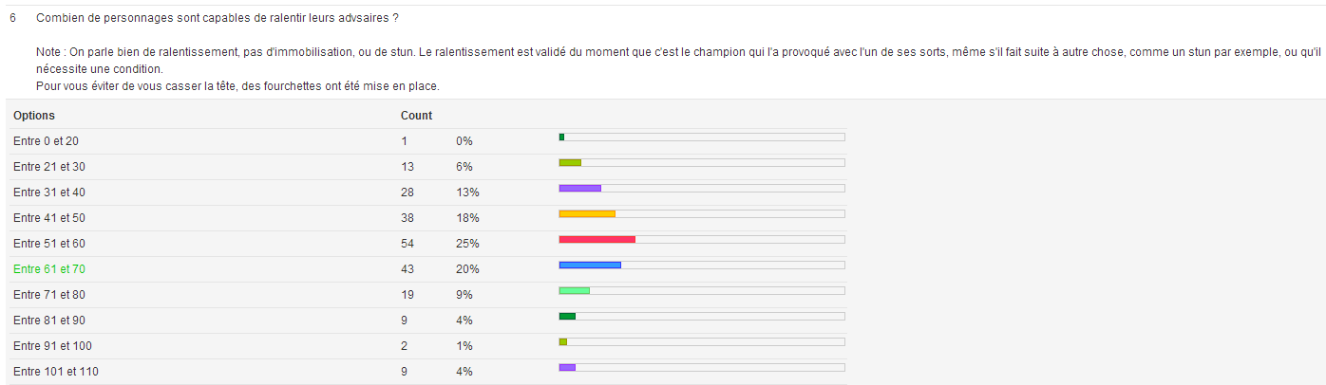Click the dark green bar for Entre 81 et 90
Image resolution: width=1326 pixels, height=385 pixels.
[x=567, y=317]
